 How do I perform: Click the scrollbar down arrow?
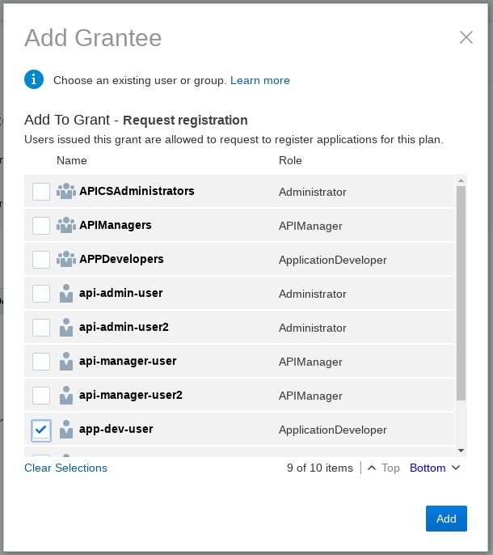461,450
